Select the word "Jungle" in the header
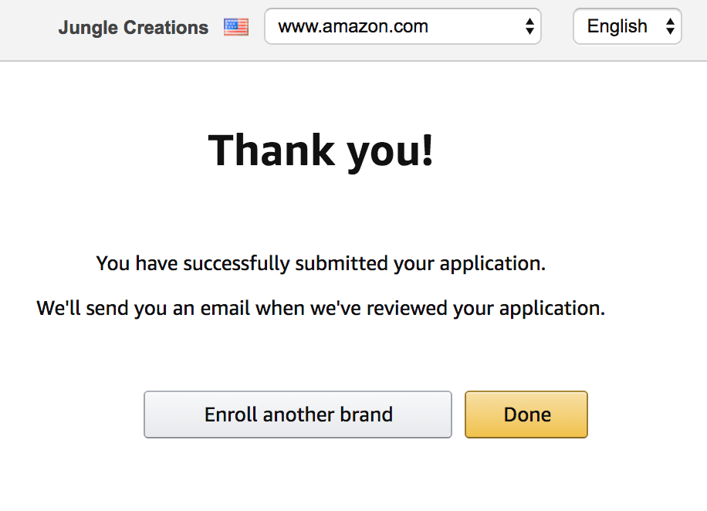This screenshot has height=511, width=707. point(84,28)
